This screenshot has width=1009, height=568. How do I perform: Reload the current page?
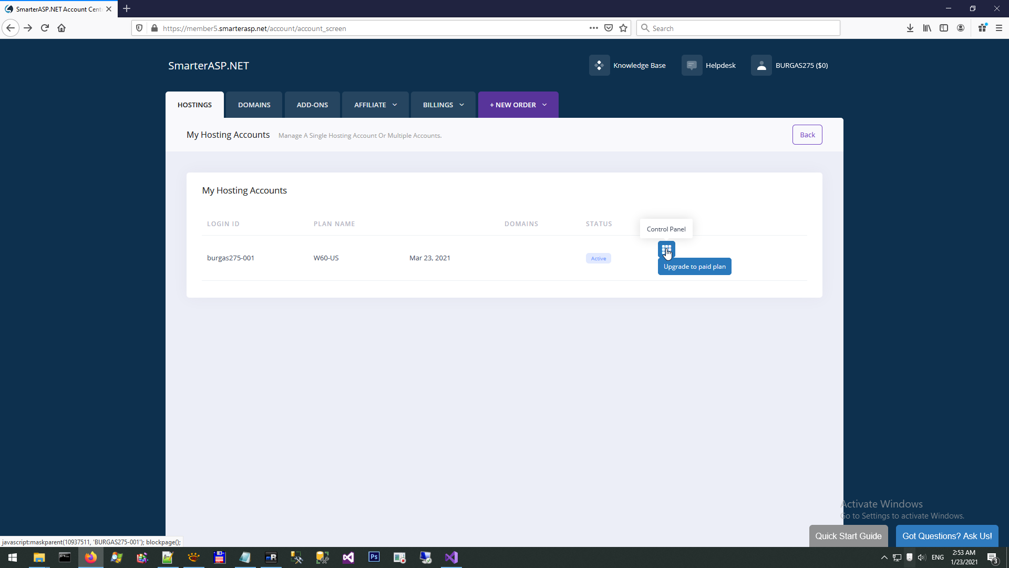tap(45, 28)
